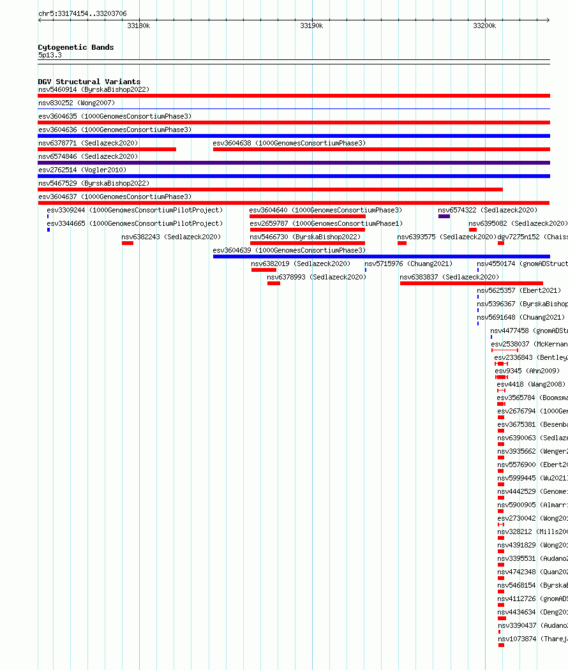Select the purple bar of nsv6574846
The image size is (568, 670).
coord(294,163)
